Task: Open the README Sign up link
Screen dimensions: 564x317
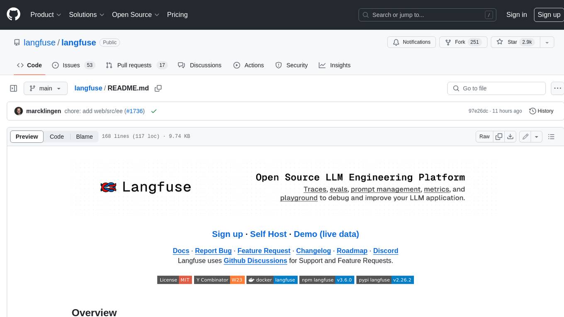Action: [227, 234]
